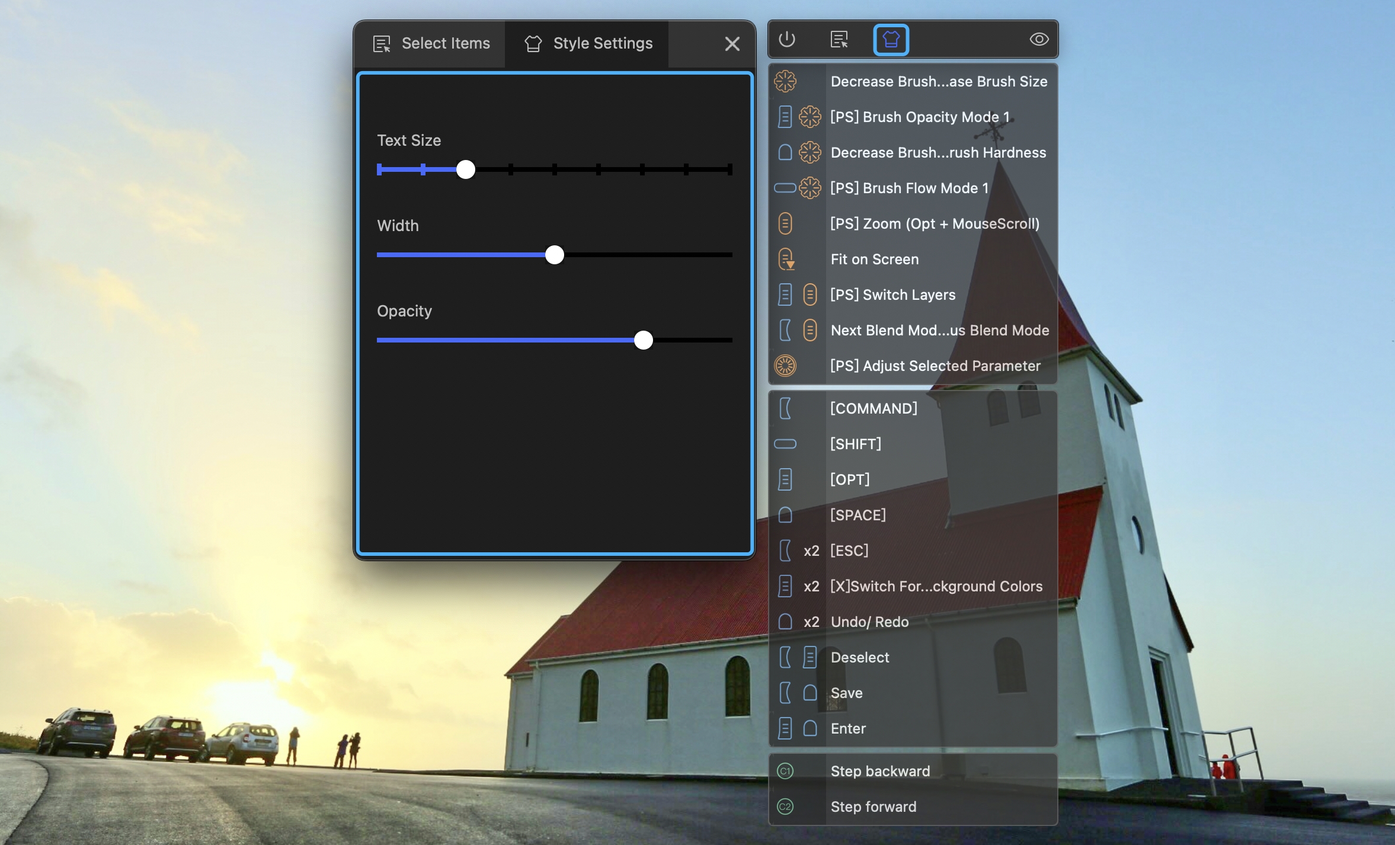Adjust the Text Size slider handle
The image size is (1395, 845).
click(x=466, y=169)
